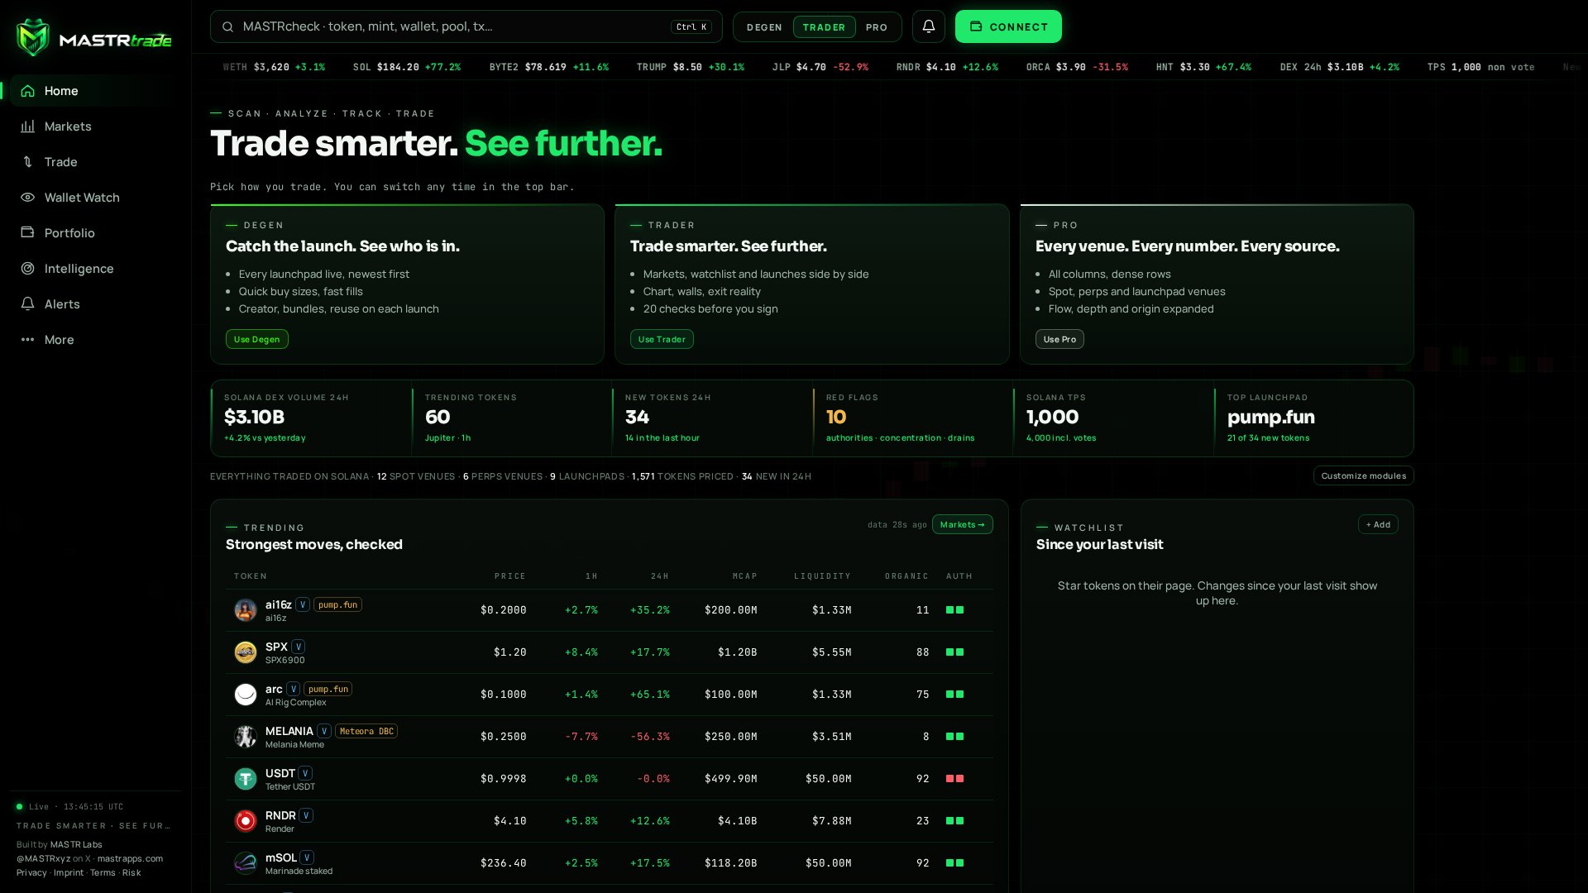Image resolution: width=1588 pixels, height=893 pixels.
Task: Click the Use Pro button
Action: tap(1059, 339)
